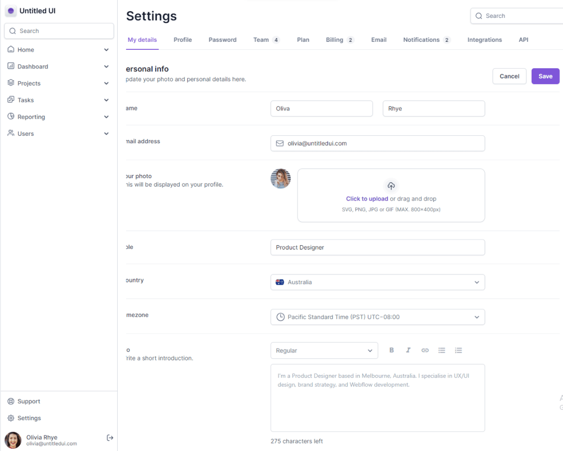The width and height of the screenshot is (563, 451).
Task: Go to the Billing tab
Action: 335,40
